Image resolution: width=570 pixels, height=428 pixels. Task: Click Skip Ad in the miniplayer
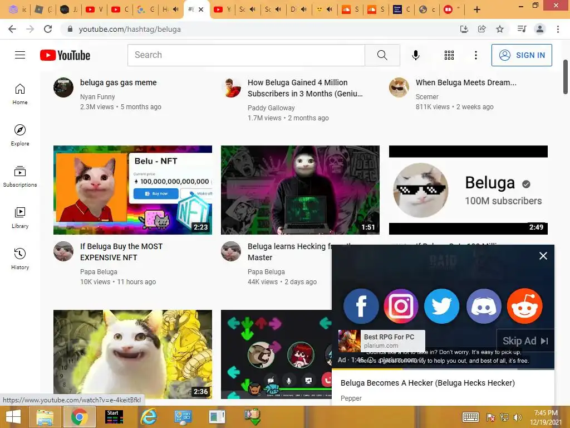tap(525, 341)
